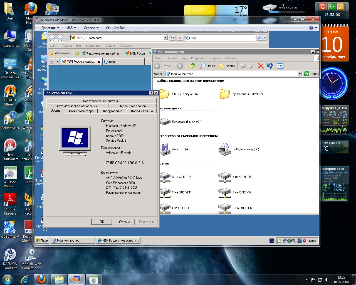356x285 pixels.
Task: Select Диск 3,5 (A:) floppy drive
Action: (x=175, y=149)
